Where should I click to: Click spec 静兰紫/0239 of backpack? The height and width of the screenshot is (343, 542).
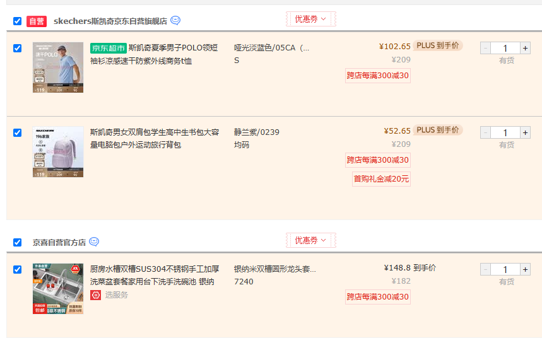pyautogui.click(x=256, y=132)
